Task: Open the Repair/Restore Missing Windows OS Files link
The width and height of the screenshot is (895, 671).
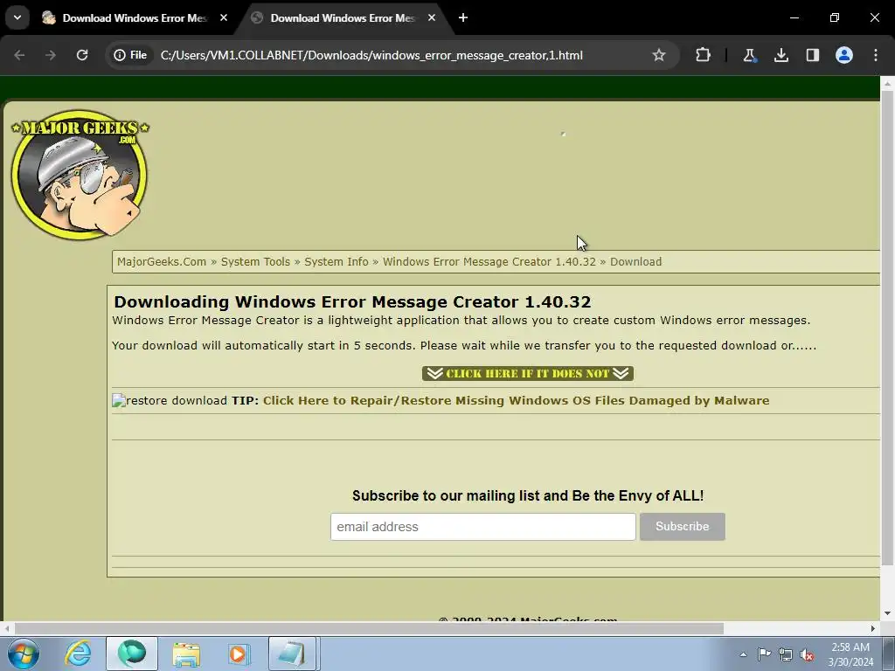Action: pos(516,400)
